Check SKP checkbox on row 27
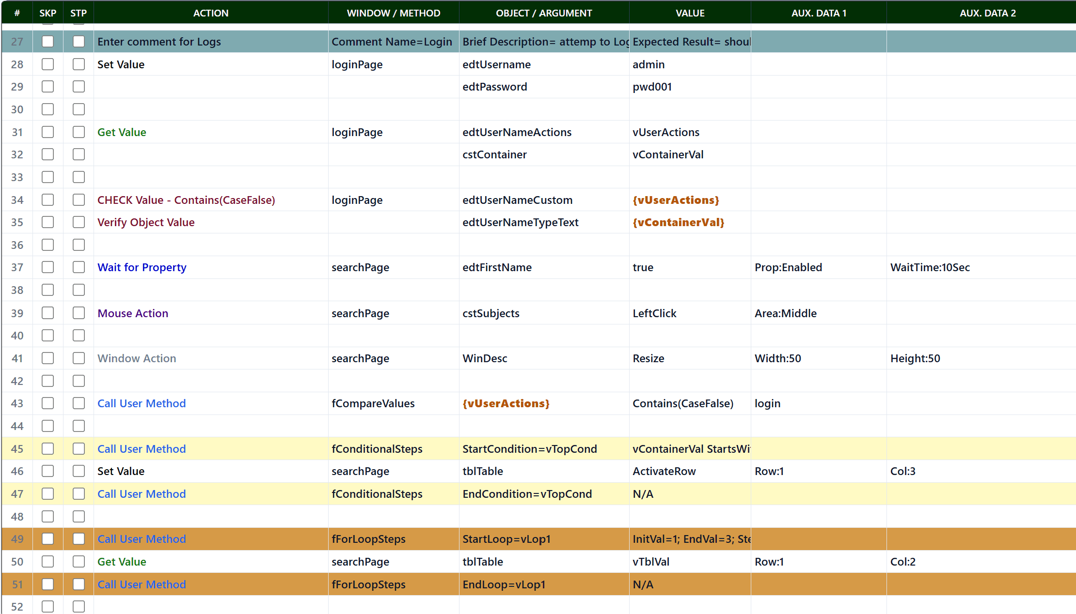The width and height of the screenshot is (1076, 614). [47, 41]
